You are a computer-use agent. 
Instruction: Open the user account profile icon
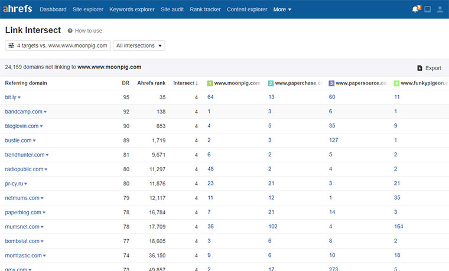click(440, 9)
